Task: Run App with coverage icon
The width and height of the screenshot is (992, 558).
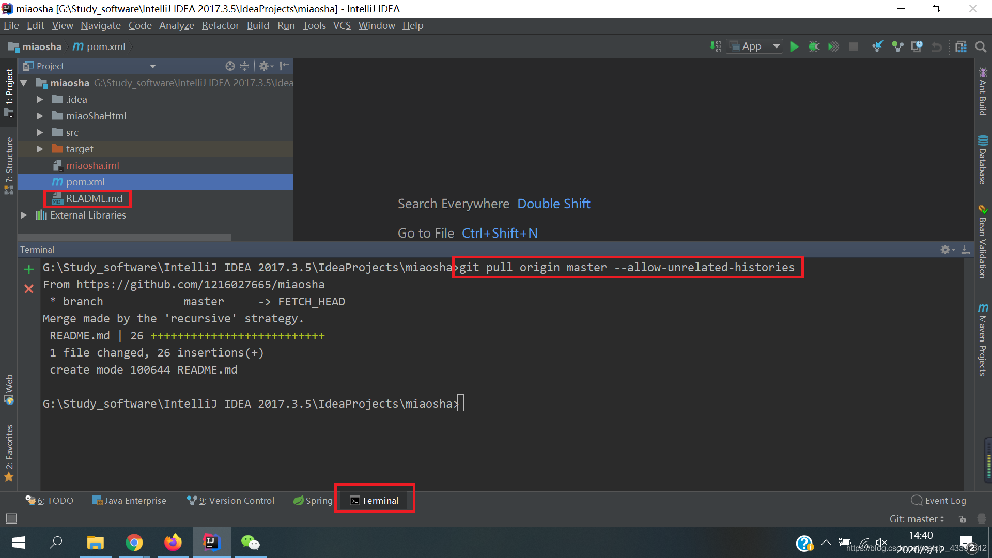Action: pos(833,47)
